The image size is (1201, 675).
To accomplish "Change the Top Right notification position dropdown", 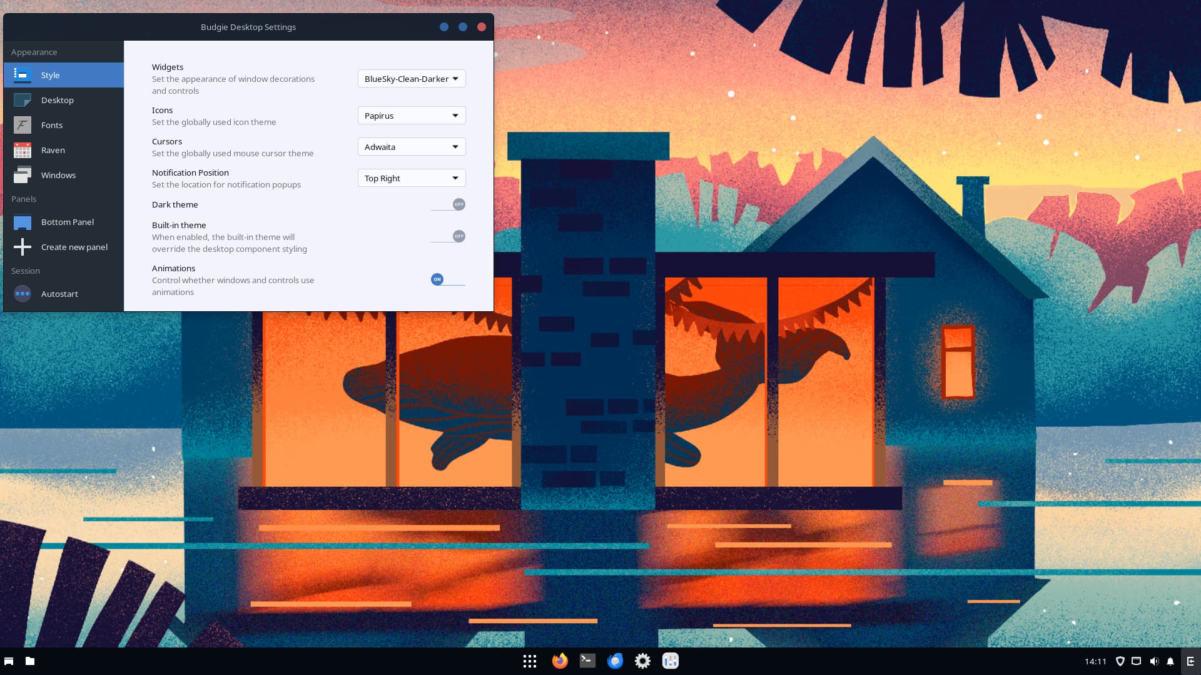I will coord(411,178).
